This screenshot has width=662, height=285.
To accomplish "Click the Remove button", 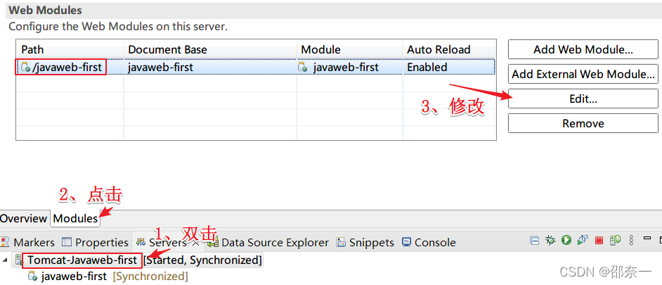I will click(x=583, y=123).
